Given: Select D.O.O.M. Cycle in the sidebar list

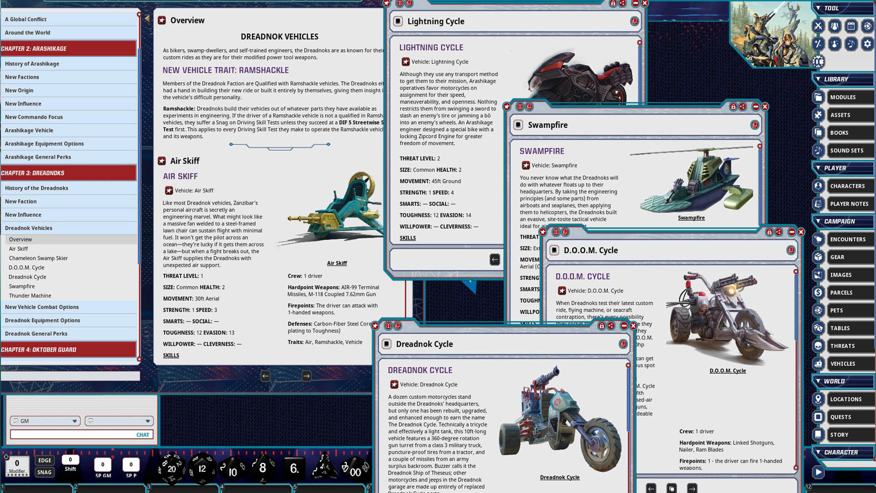Looking at the screenshot, I should click(27, 267).
